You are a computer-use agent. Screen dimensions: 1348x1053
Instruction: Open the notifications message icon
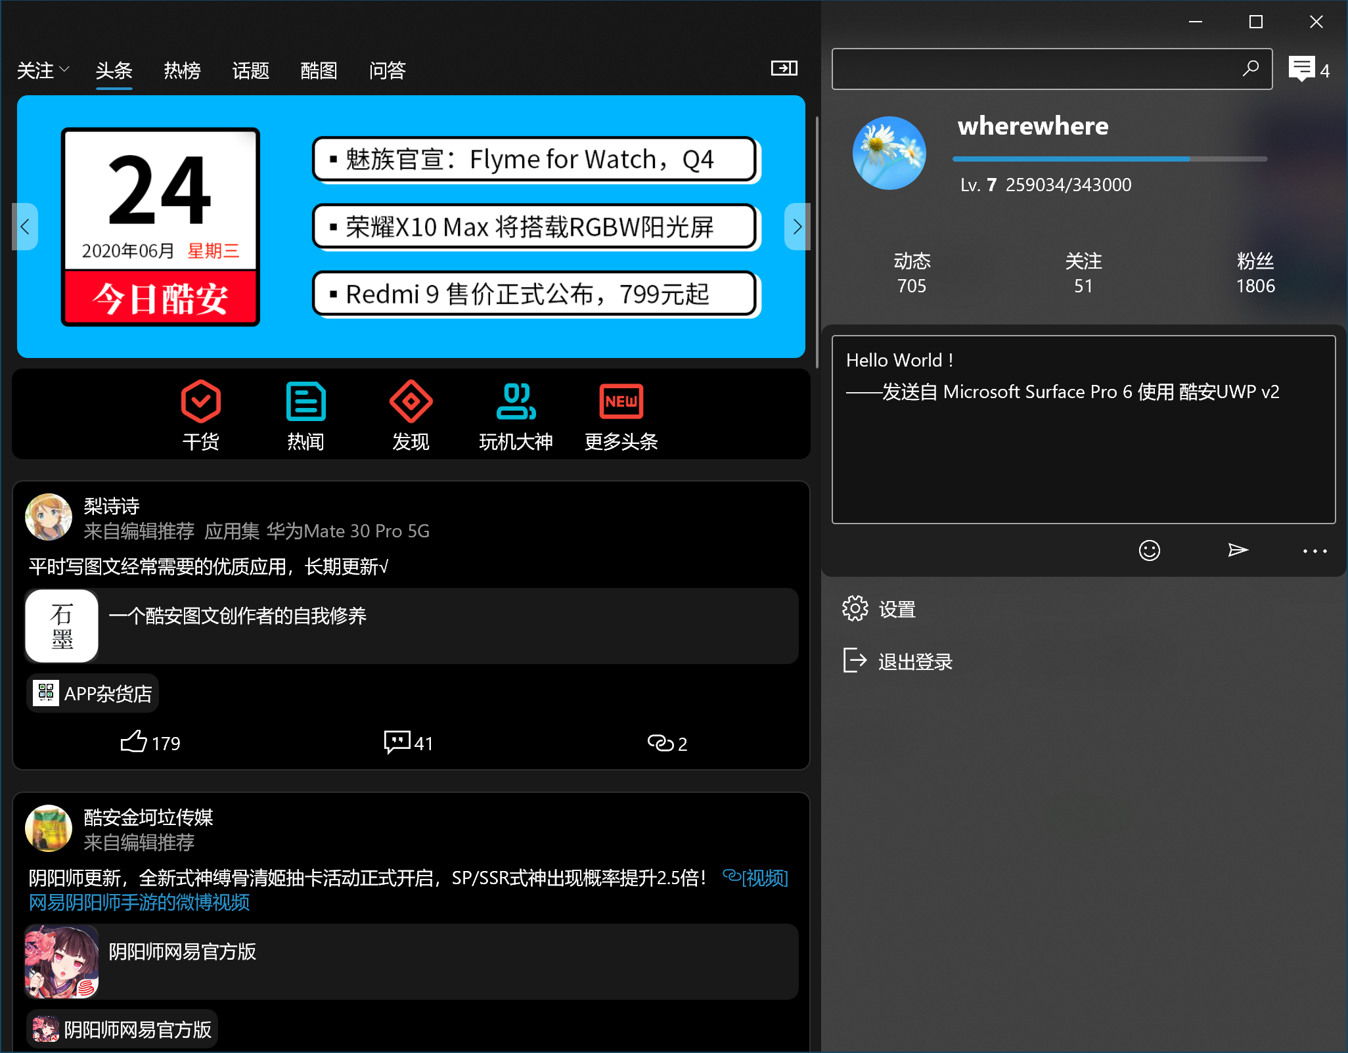point(1301,69)
